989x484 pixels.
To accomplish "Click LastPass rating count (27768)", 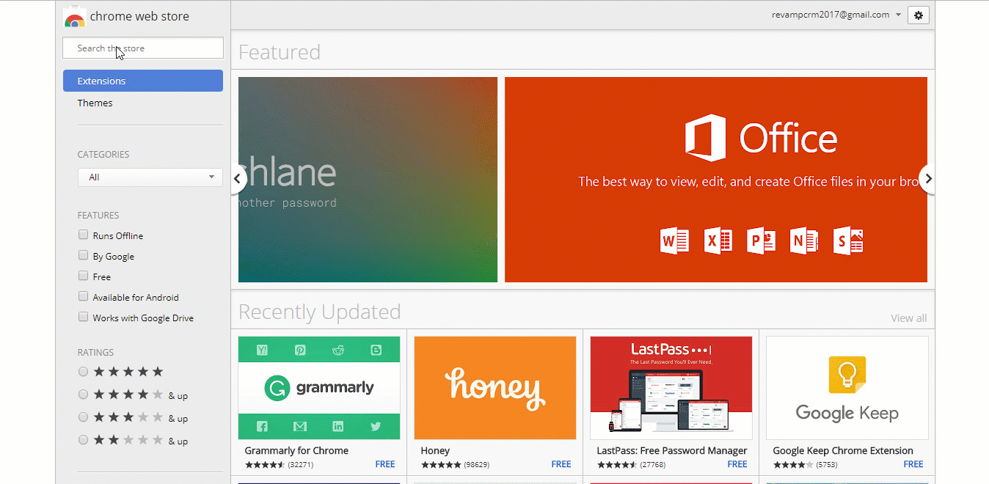I will pyautogui.click(x=653, y=465).
